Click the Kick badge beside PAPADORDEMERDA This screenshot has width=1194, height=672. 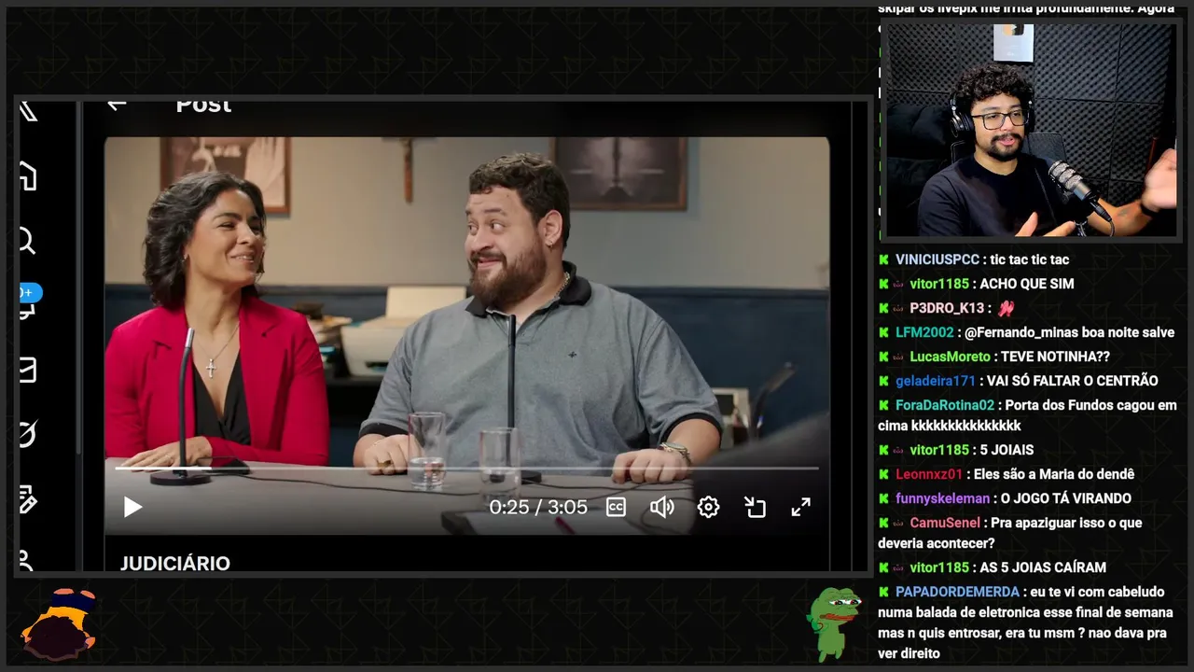tap(883, 592)
